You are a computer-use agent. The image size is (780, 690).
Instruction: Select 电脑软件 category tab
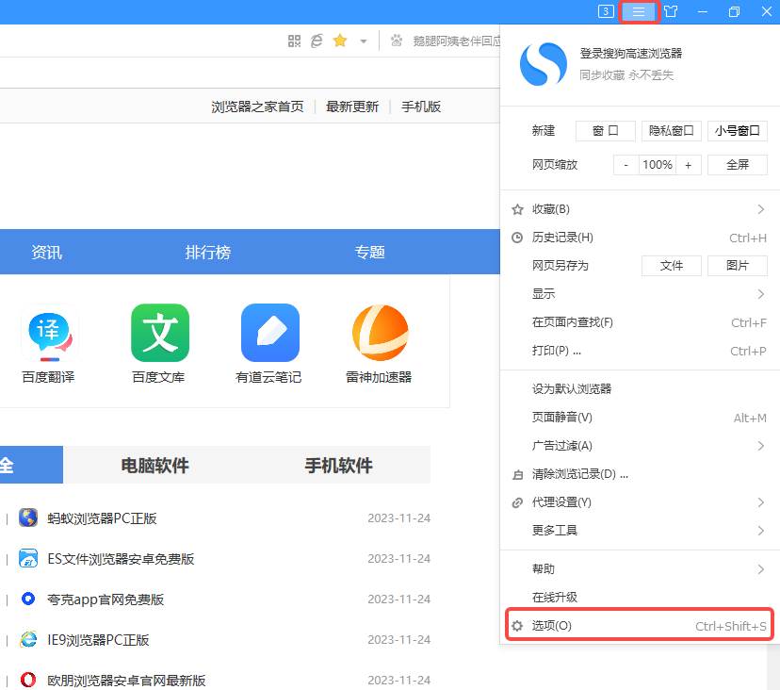pyautogui.click(x=154, y=465)
